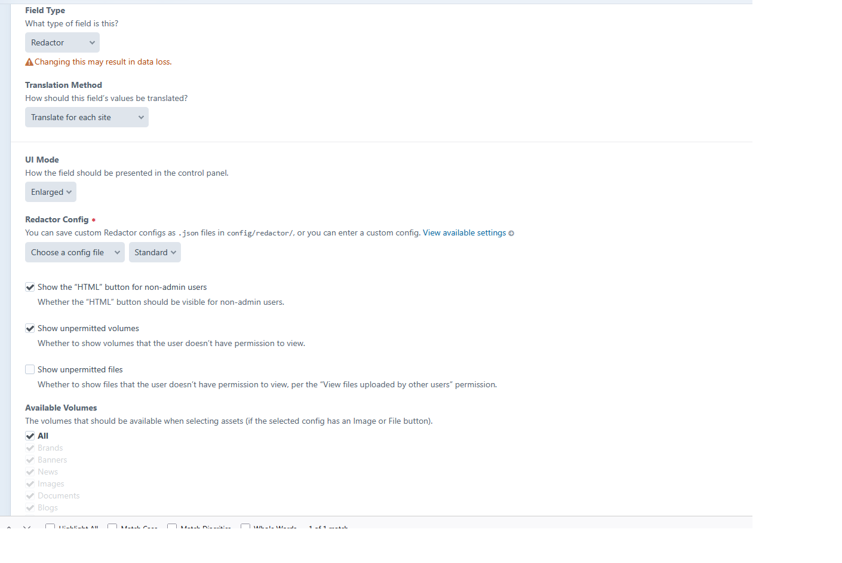Click 'Whether to show files' description text
Screen dimensions: 842x563
coord(268,385)
